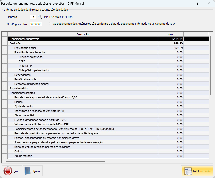The image size is (215, 178).
Task: Enable the Autônomos payment date checkbox
Action: (51, 24)
